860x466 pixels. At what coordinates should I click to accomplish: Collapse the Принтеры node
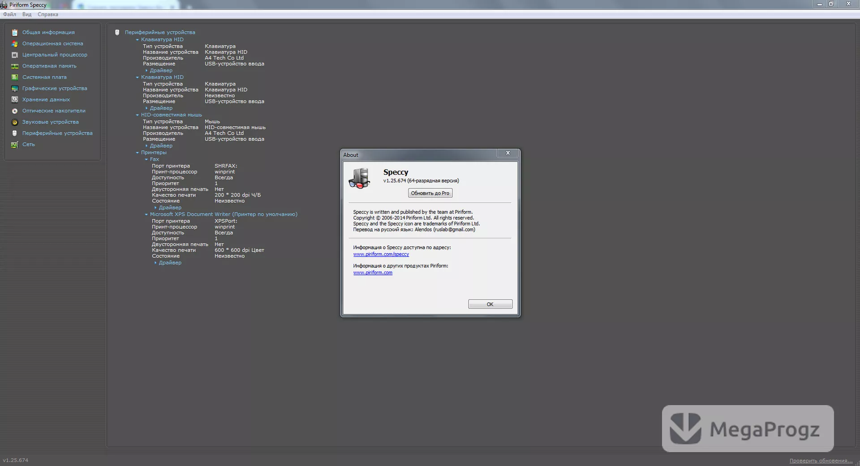[x=138, y=152]
